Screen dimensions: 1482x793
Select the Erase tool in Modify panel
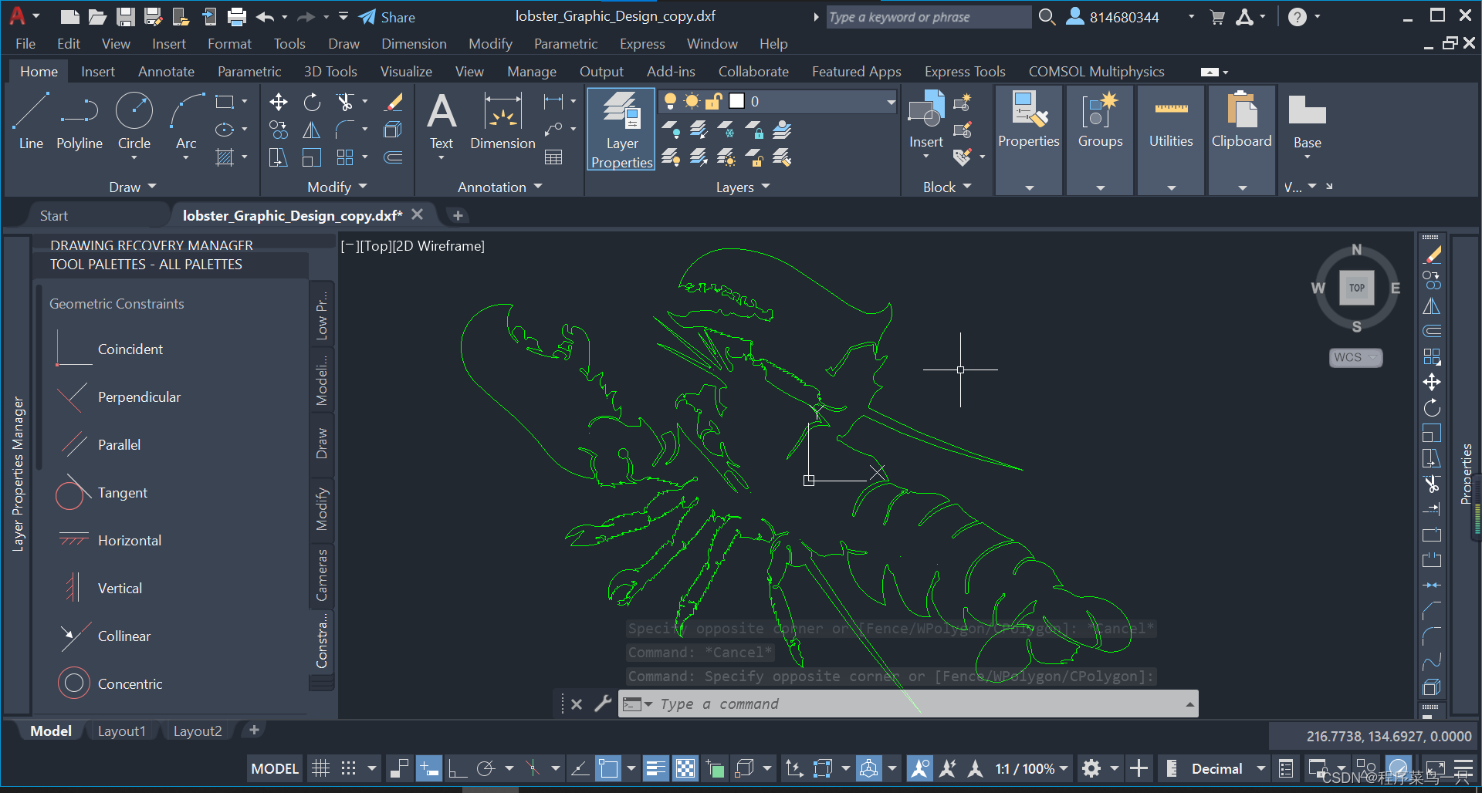(x=394, y=102)
